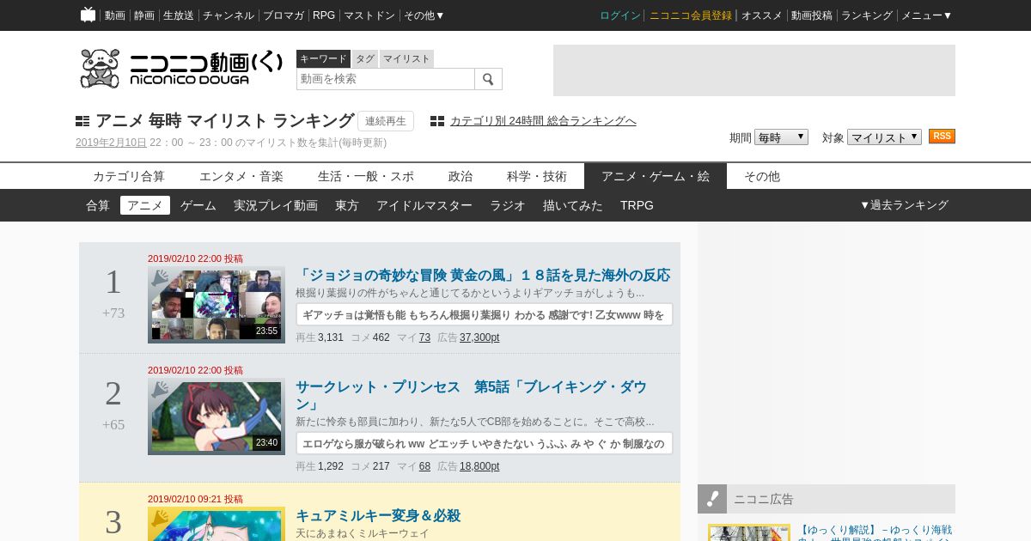Select the キーワード search mode
The width and height of the screenshot is (1031, 541).
click(x=323, y=58)
